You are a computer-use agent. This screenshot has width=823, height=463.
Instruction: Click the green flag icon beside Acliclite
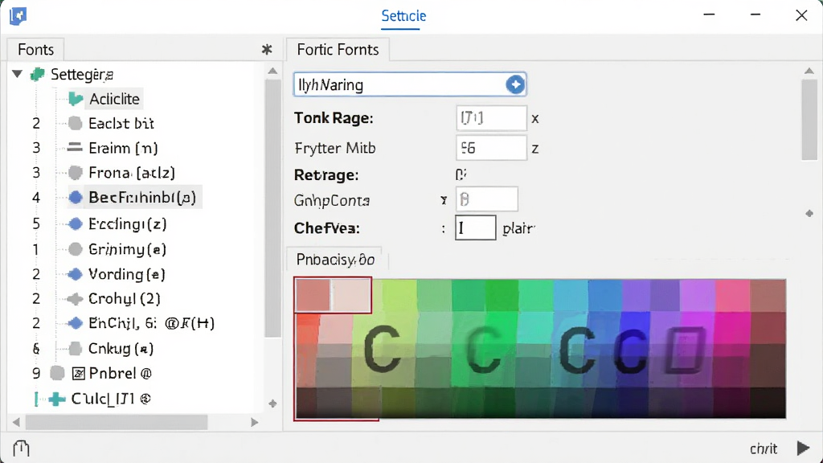point(76,99)
